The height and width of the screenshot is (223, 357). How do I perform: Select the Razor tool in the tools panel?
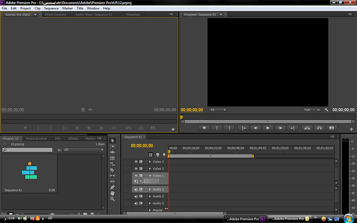tap(113, 170)
